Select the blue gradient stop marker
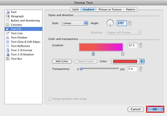Screen dimensions: 167x116 [93, 53]
